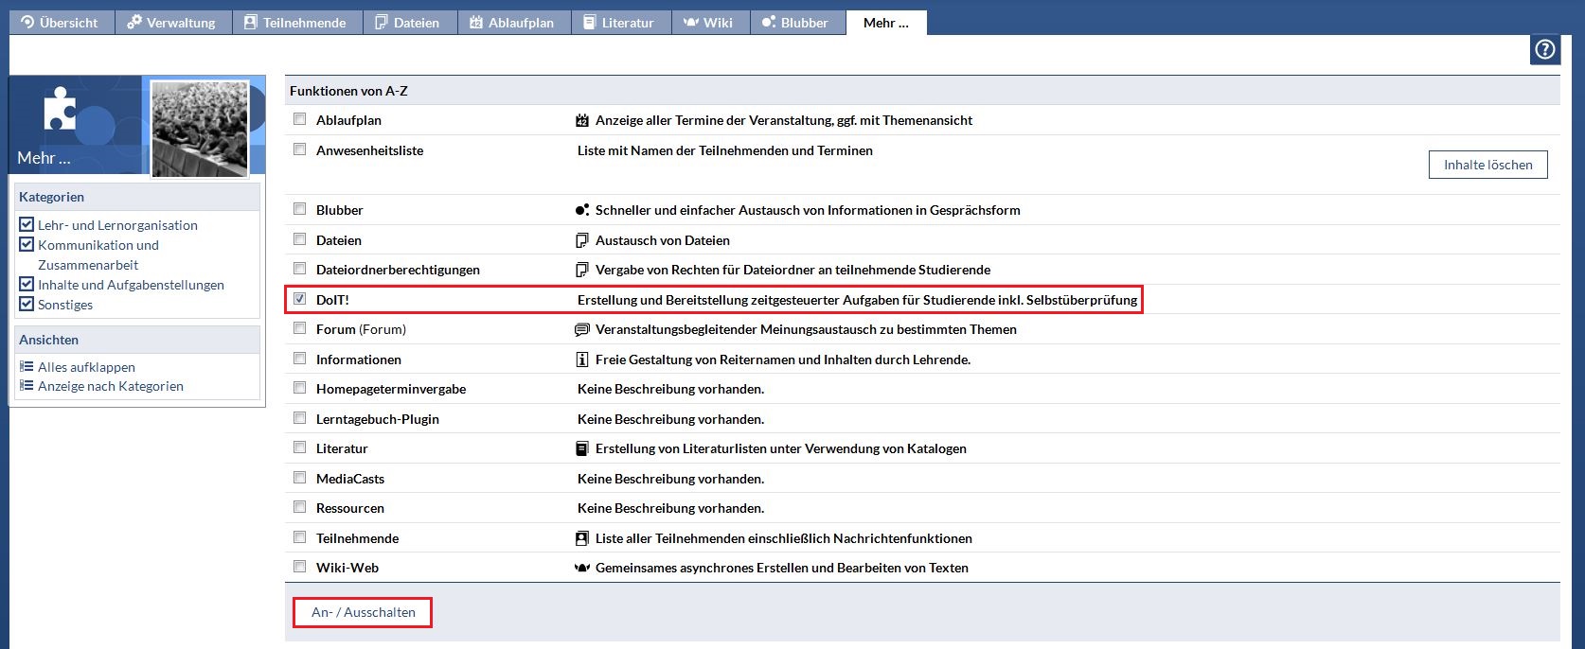Click the calendar icon beside Ablaufplan description
1585x649 pixels.
[x=582, y=120]
